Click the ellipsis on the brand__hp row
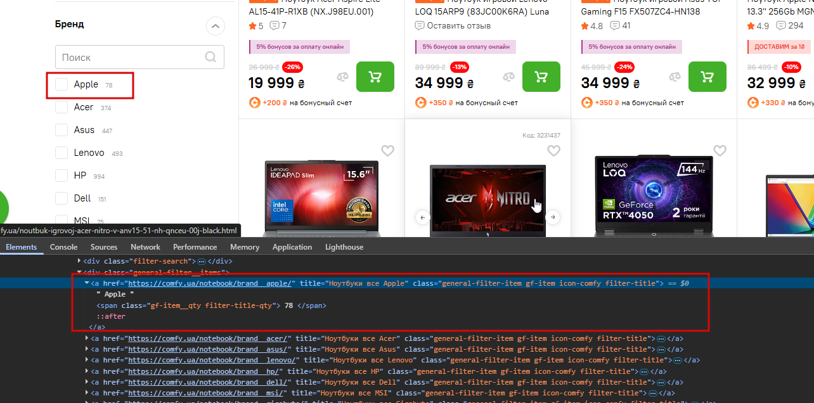This screenshot has width=814, height=403. (x=644, y=371)
